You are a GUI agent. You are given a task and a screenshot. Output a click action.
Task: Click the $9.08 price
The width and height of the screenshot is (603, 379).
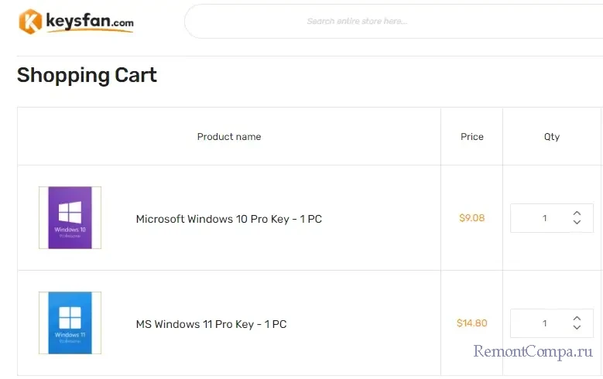(471, 218)
